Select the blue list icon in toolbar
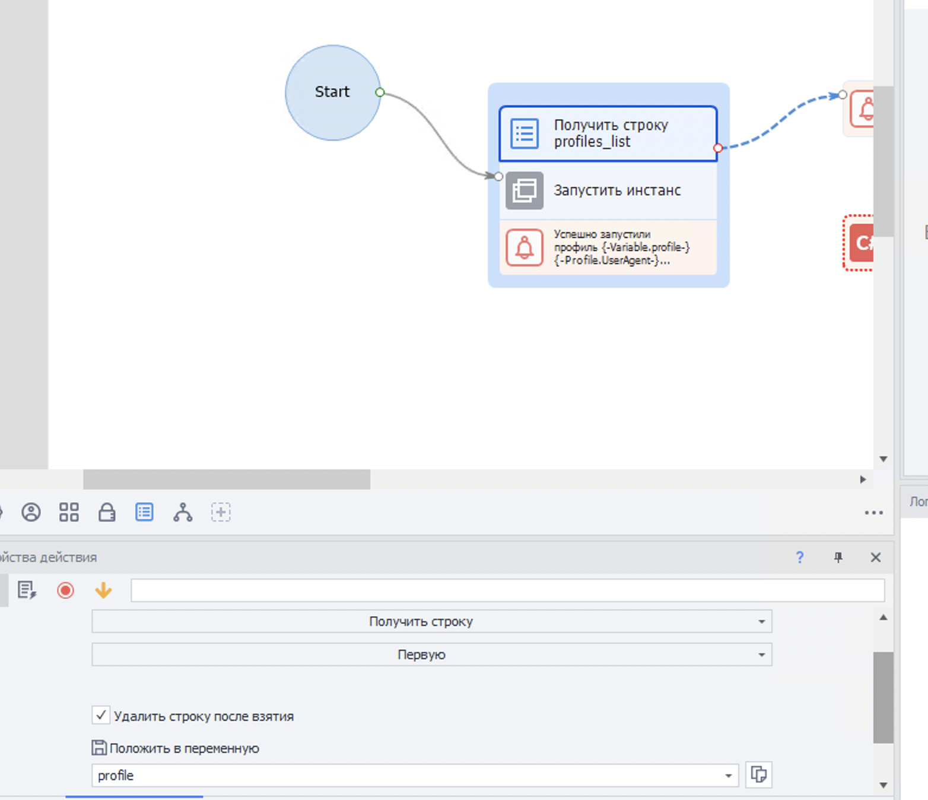This screenshot has width=928, height=800. point(144,512)
